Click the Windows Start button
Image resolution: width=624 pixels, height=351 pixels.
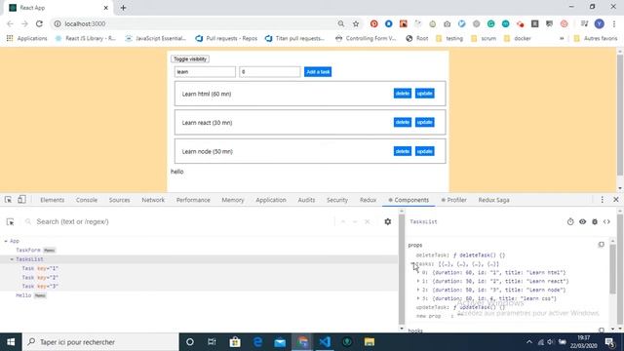11,342
